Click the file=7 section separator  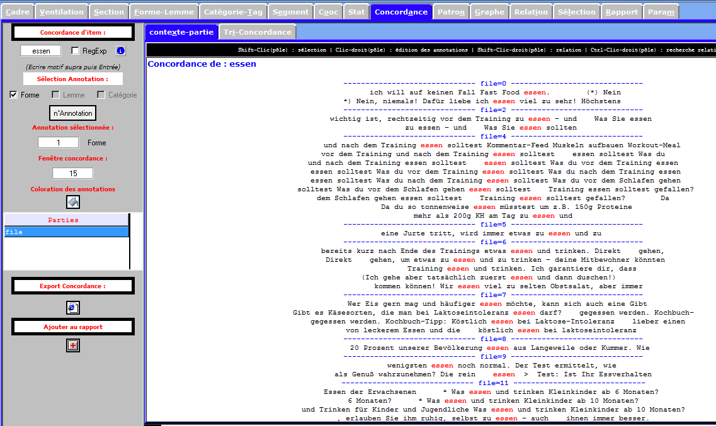pos(493,295)
